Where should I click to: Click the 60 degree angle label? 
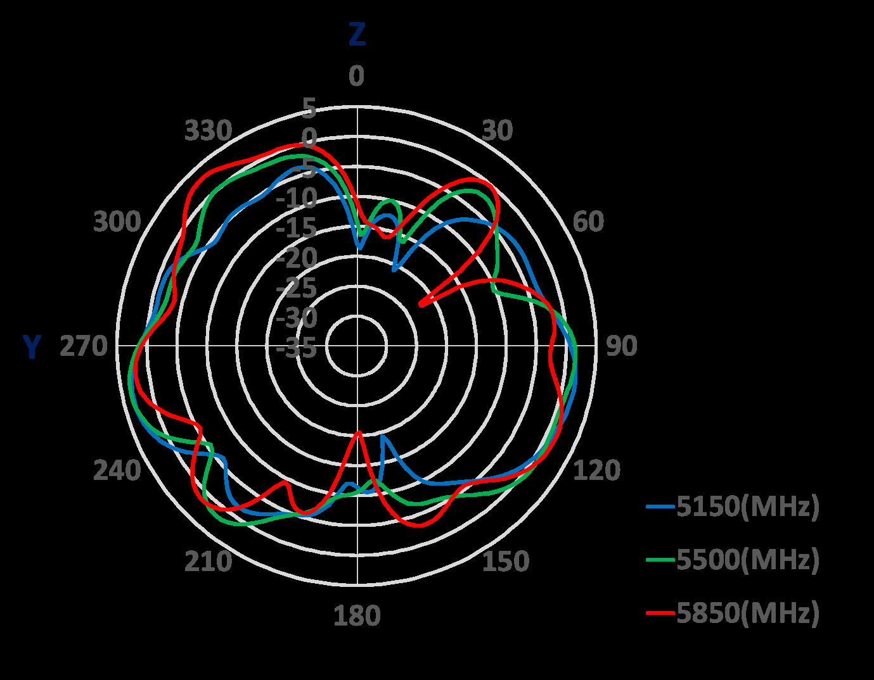tap(588, 222)
